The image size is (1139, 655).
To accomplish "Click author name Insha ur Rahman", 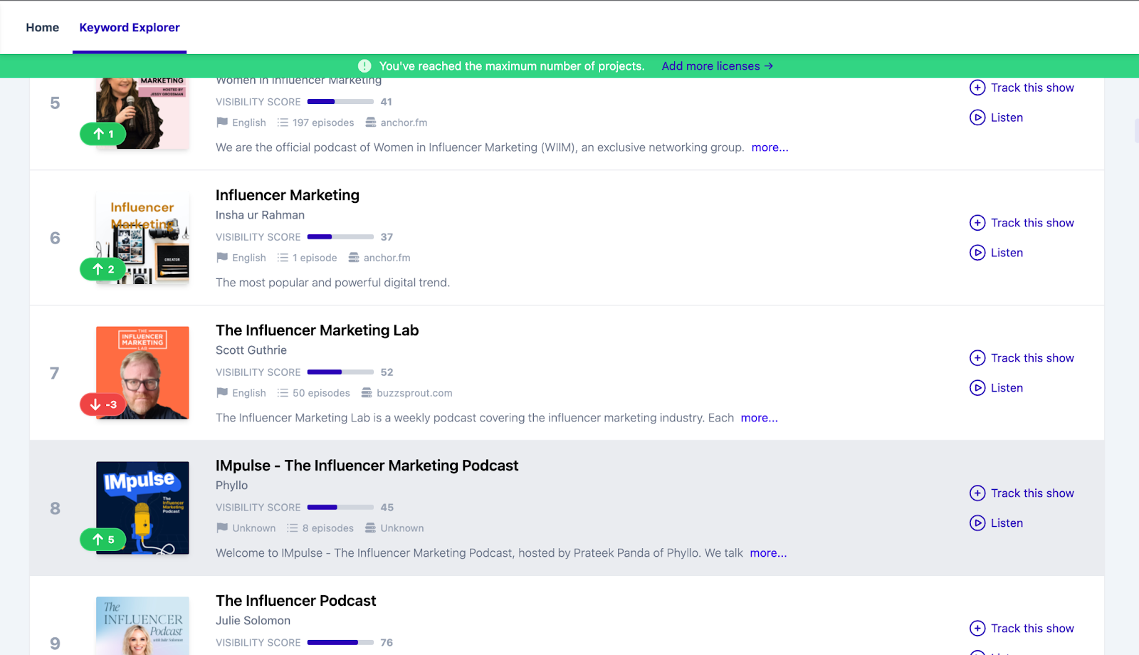I will click(260, 215).
